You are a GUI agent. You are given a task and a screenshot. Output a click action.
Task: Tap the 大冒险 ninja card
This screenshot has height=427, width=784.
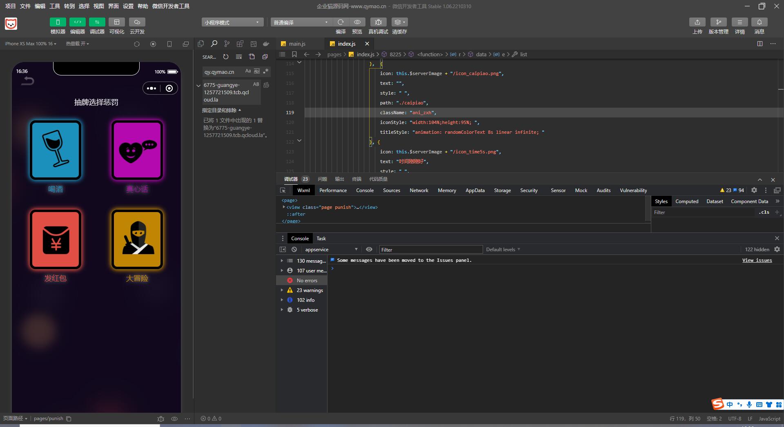(x=137, y=239)
